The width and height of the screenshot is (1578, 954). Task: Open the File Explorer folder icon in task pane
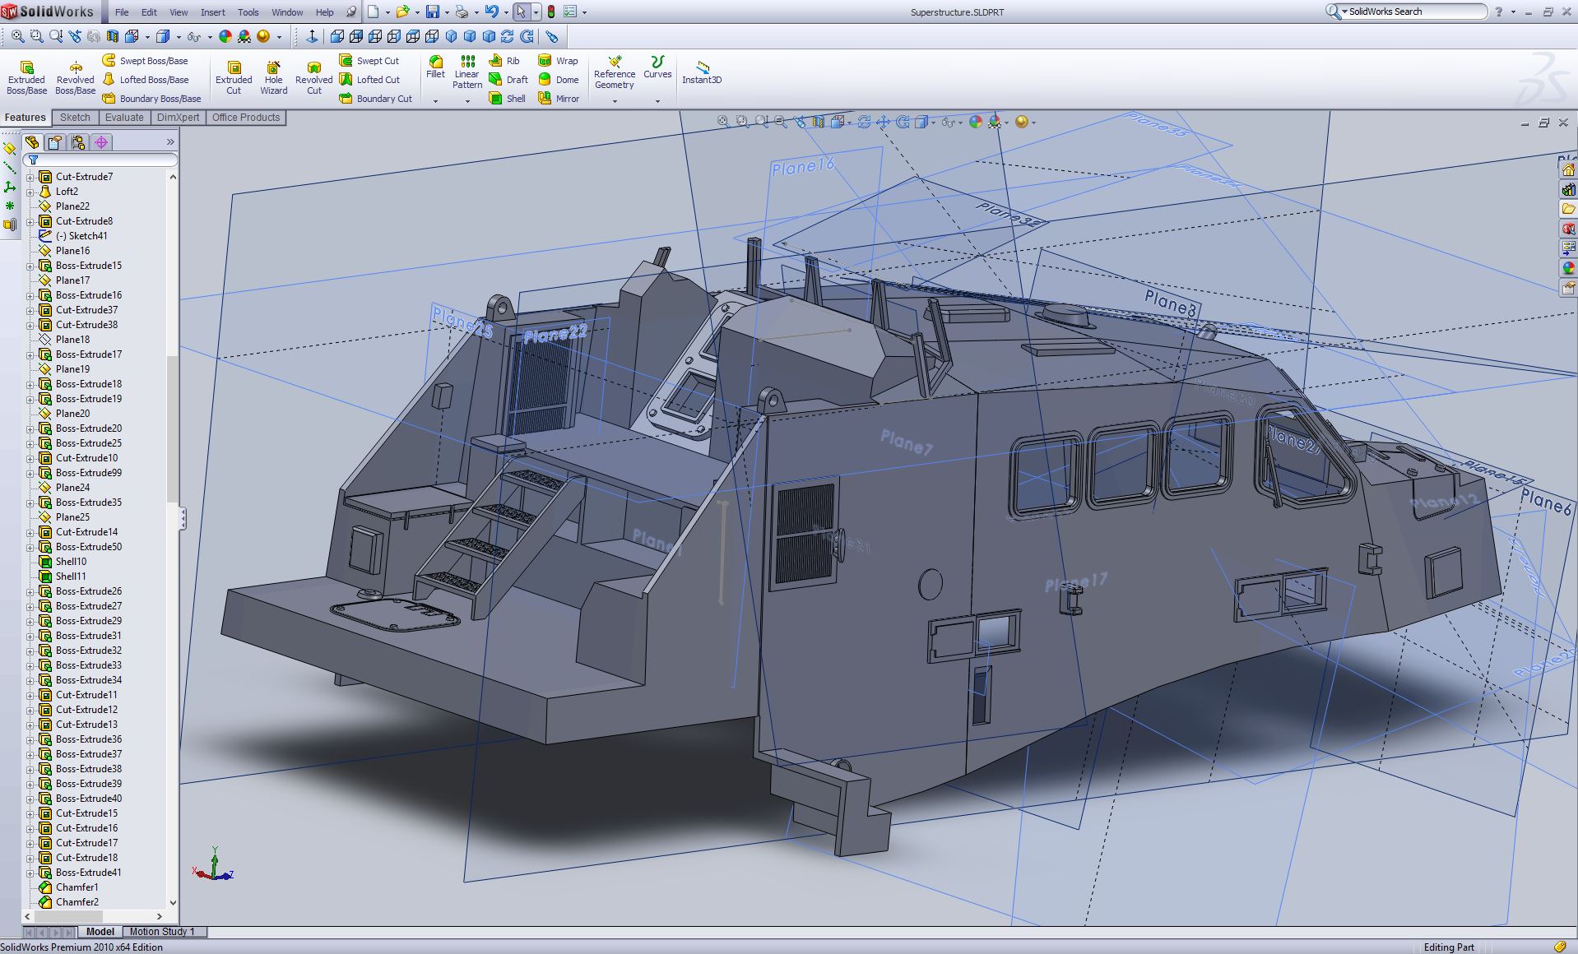point(1568,210)
